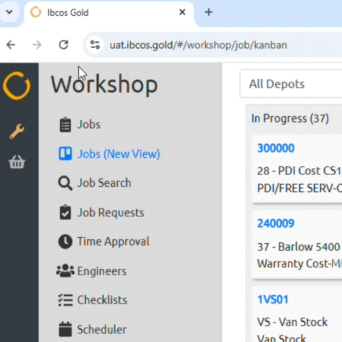Close the Ibcos Gold tab

pyautogui.click(x=182, y=12)
